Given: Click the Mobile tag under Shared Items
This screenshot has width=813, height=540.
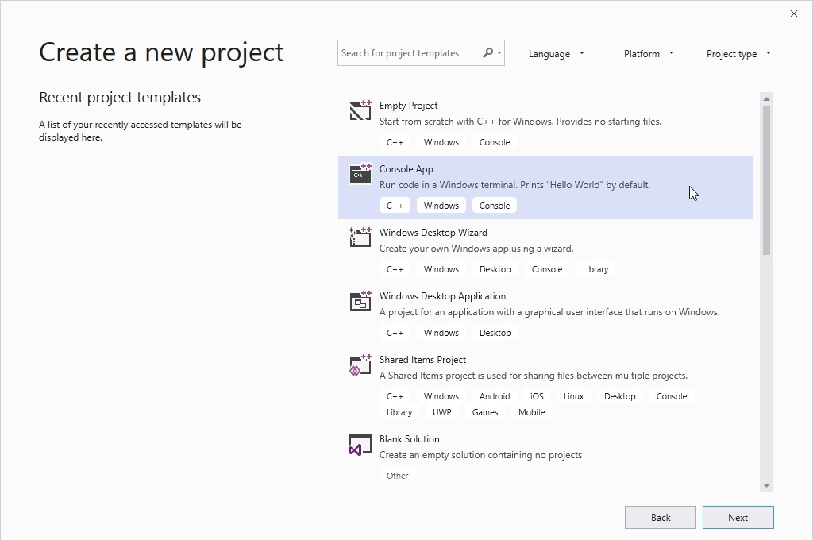Looking at the screenshot, I should tap(531, 412).
